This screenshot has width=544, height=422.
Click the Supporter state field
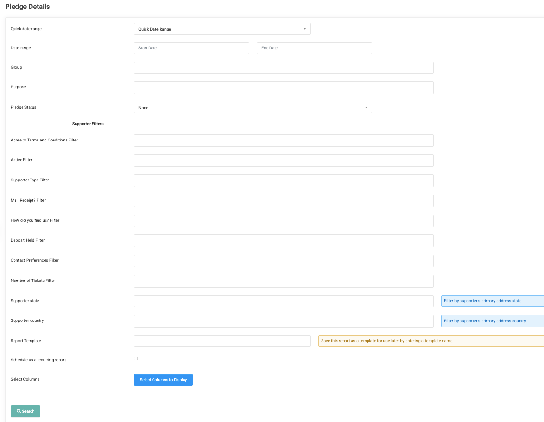point(283,301)
